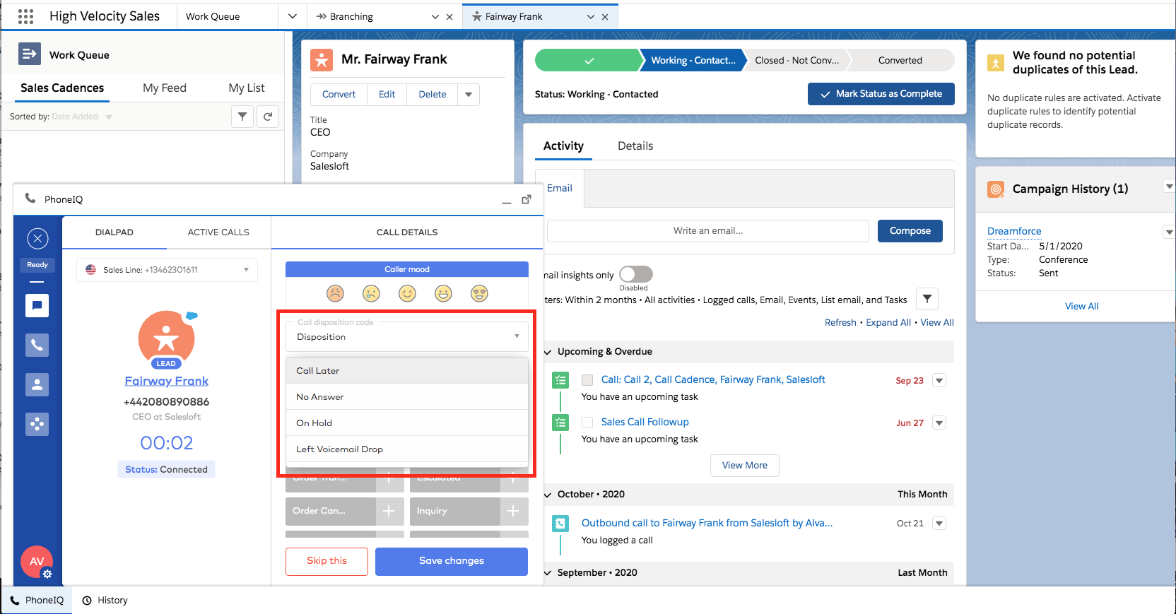Click the AV user avatar

click(x=36, y=561)
